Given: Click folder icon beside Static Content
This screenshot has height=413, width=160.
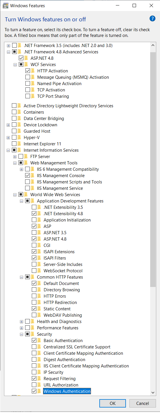Looking at the screenshot, I should click(x=40, y=309).
